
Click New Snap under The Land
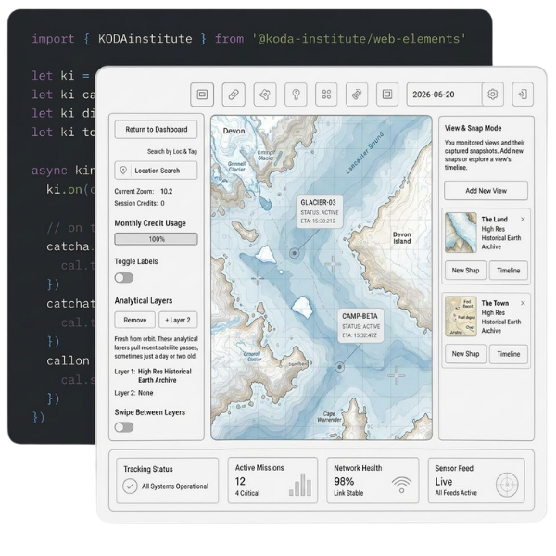click(x=465, y=271)
